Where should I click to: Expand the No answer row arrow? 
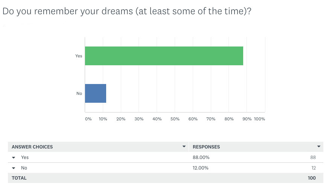14,168
